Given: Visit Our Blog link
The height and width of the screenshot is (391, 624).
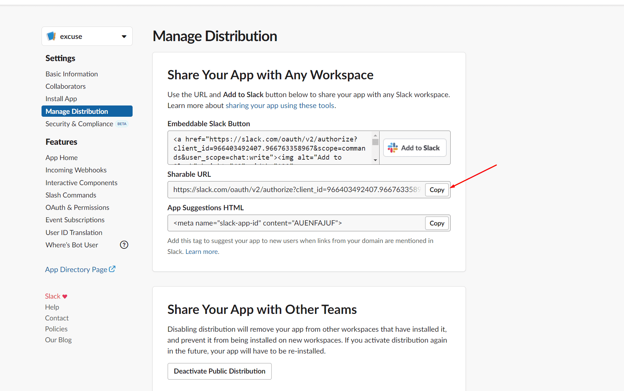Looking at the screenshot, I should [x=58, y=340].
